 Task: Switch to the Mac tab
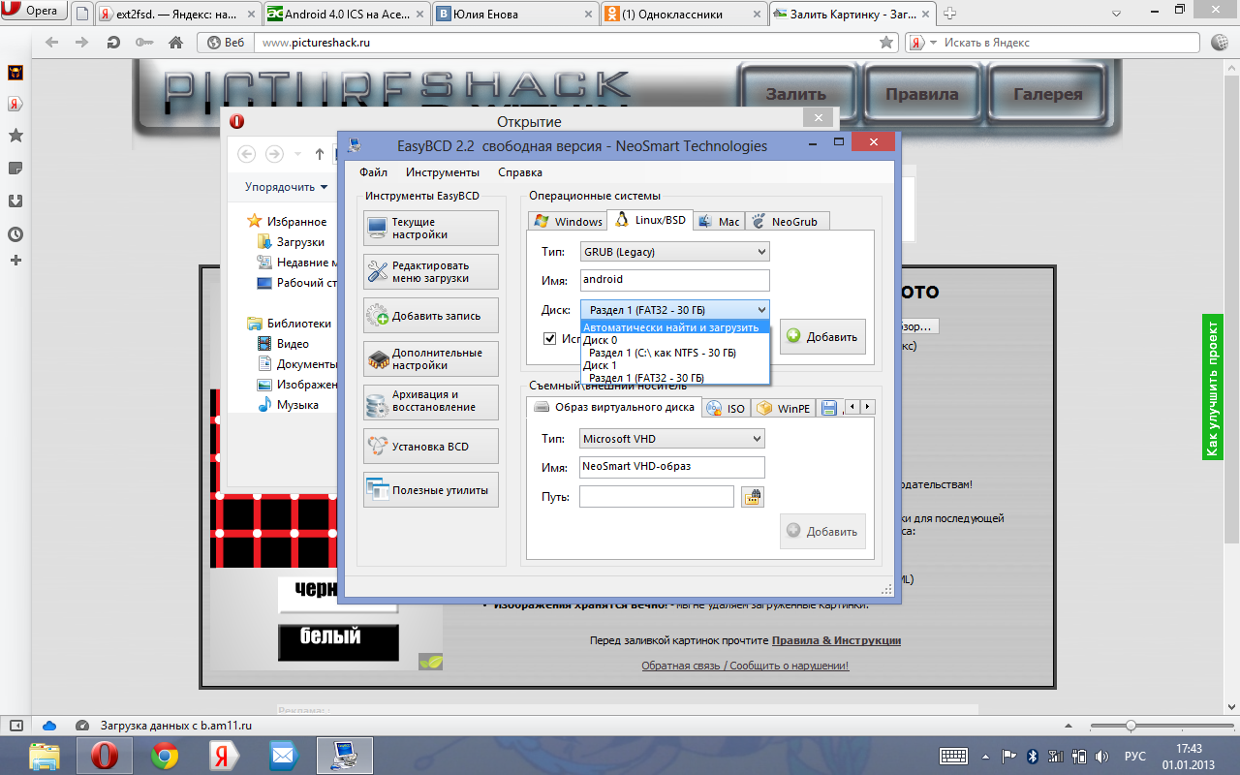pos(719,221)
